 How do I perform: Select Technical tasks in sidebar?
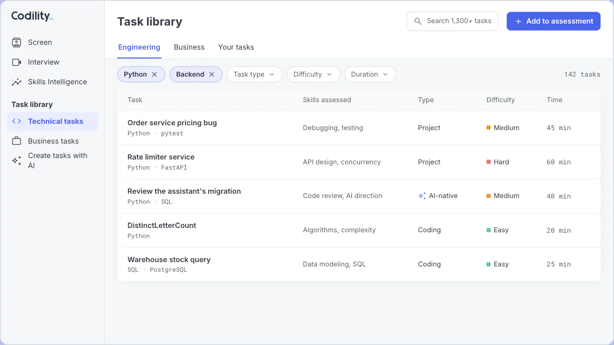pos(53,121)
